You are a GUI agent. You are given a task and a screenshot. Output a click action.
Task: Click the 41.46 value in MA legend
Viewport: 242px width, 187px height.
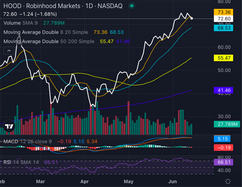pos(123,41)
